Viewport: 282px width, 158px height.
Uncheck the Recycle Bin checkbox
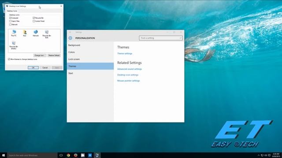pyautogui.click(x=33, y=18)
